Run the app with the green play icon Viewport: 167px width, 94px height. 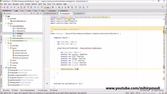click(x=53, y=7)
